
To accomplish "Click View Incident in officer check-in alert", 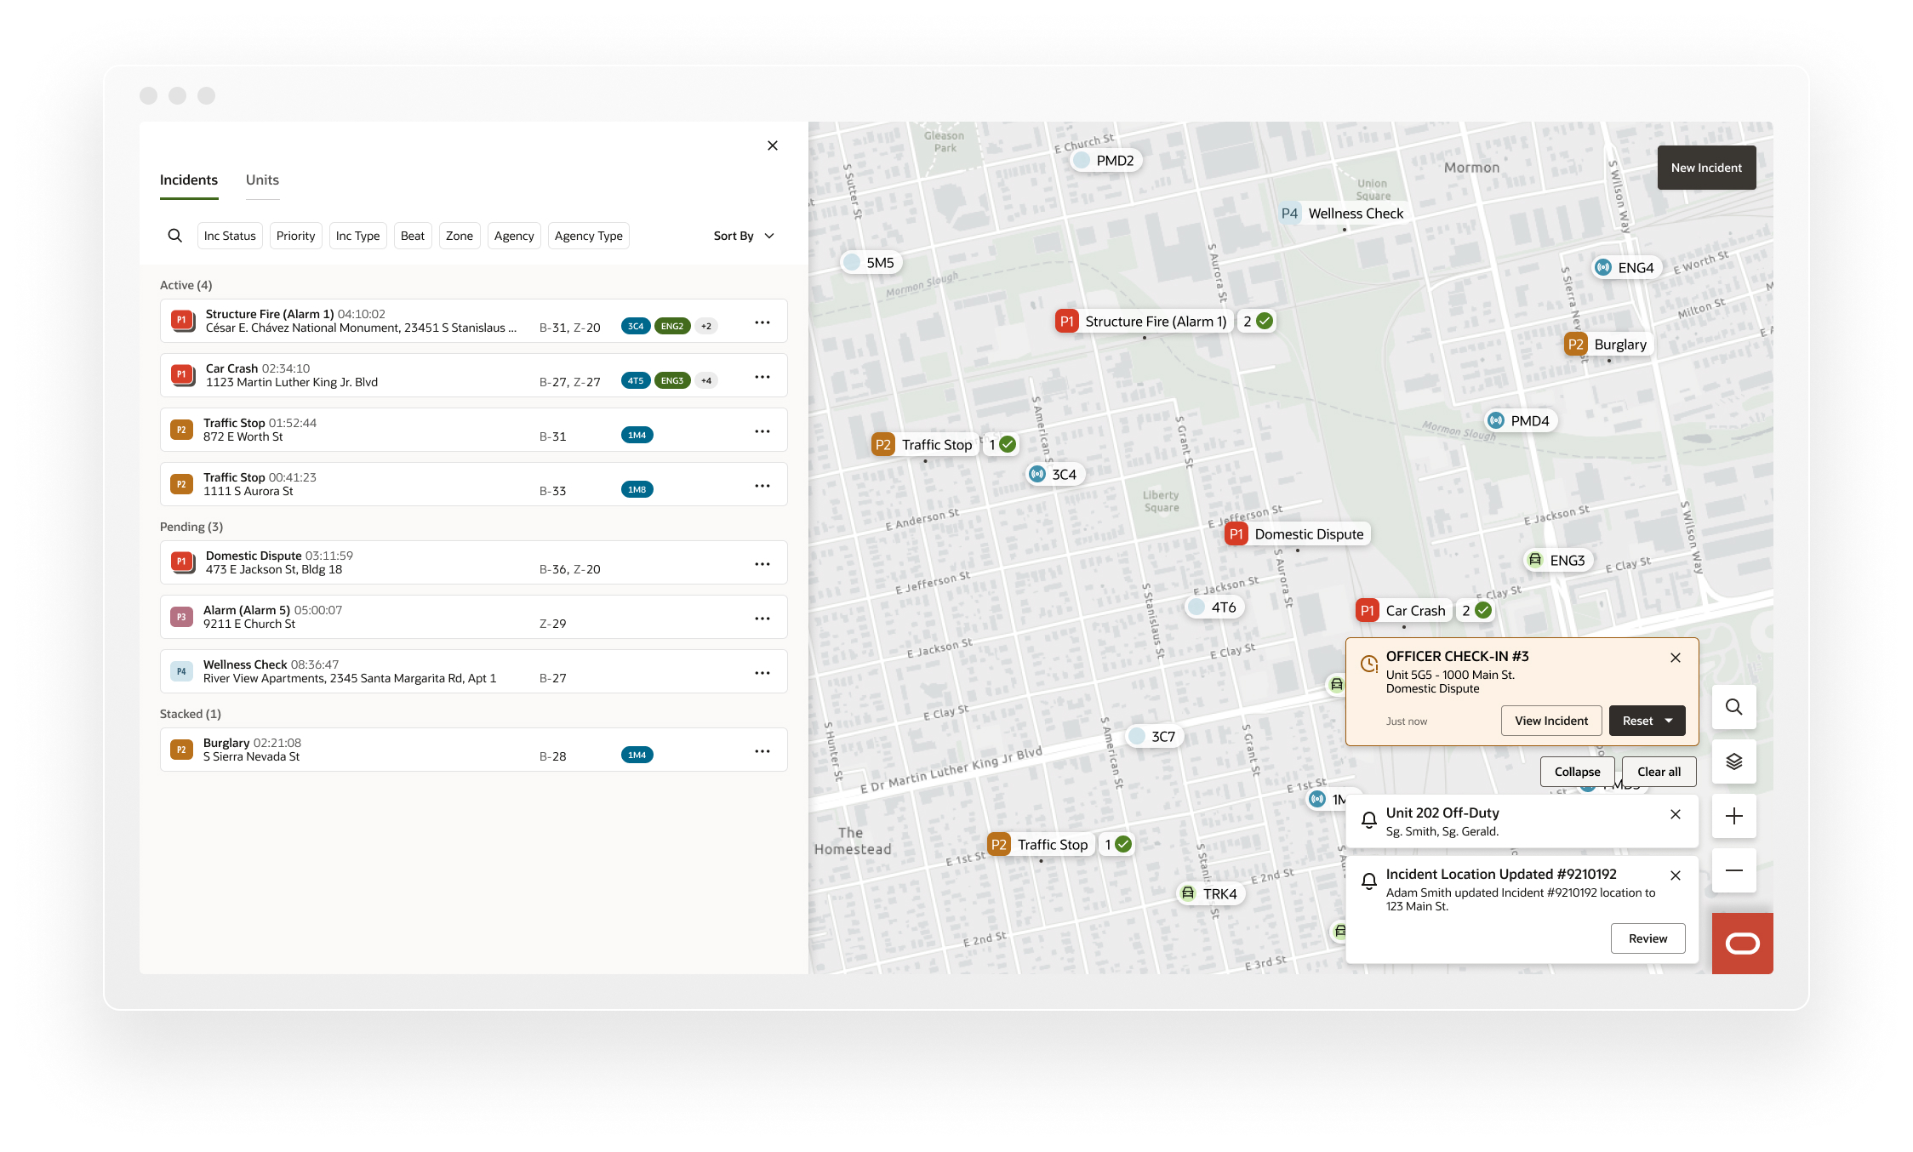I will [x=1551, y=721].
